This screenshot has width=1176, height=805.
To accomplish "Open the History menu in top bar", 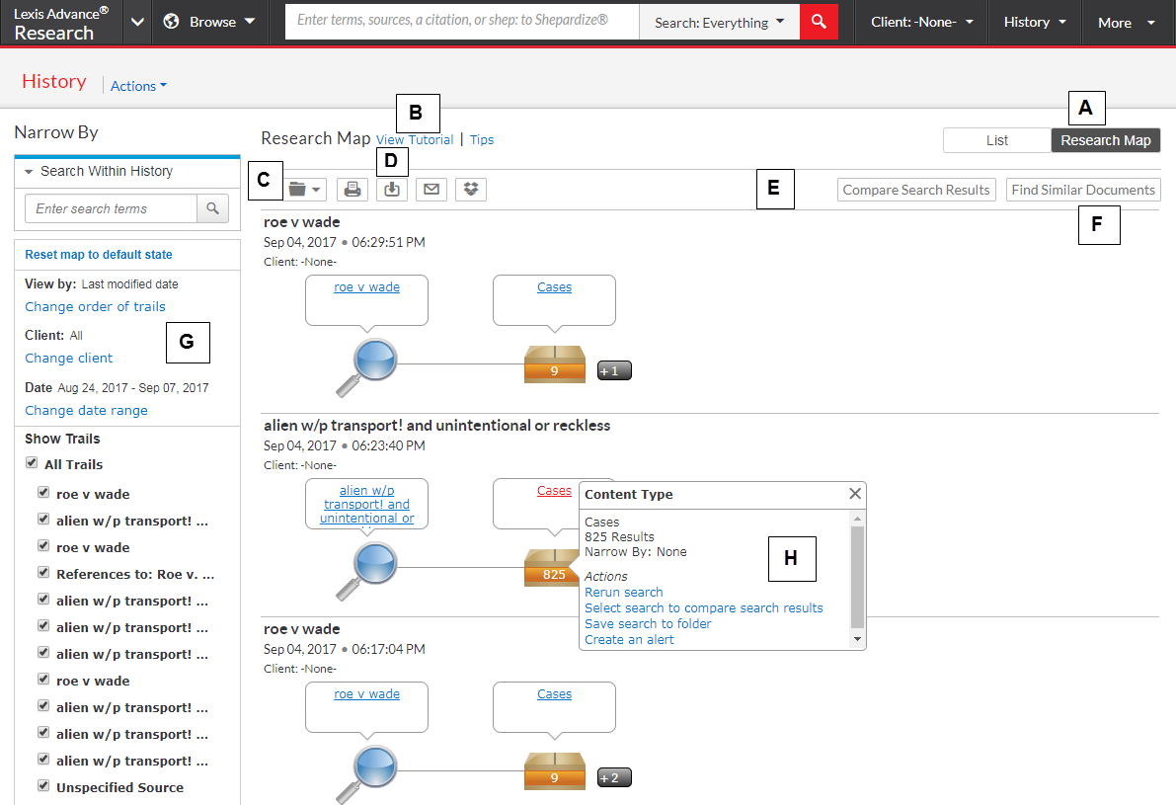I will (1035, 22).
